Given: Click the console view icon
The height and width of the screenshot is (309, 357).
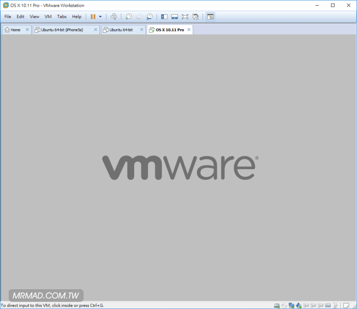Looking at the screenshot, I should click(210, 16).
